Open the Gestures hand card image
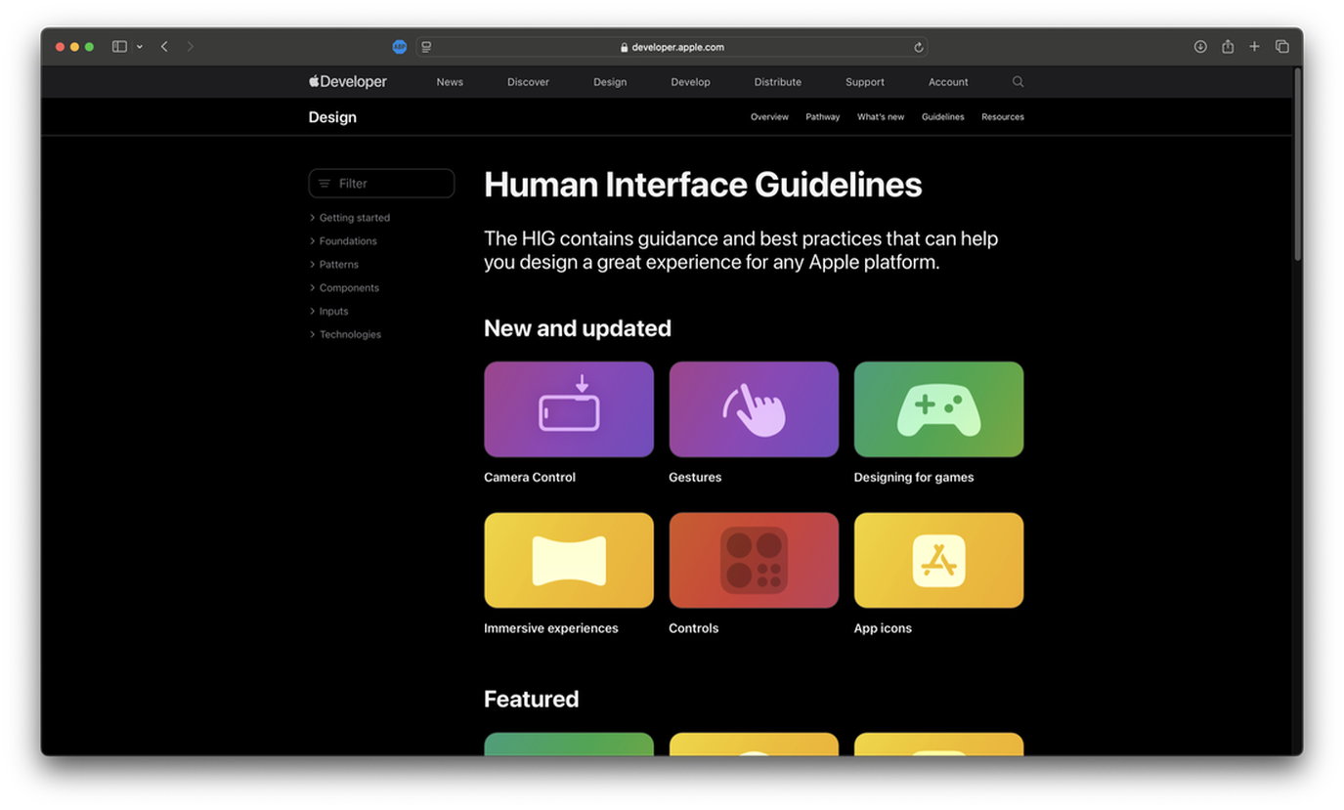The width and height of the screenshot is (1344, 810). click(x=754, y=409)
